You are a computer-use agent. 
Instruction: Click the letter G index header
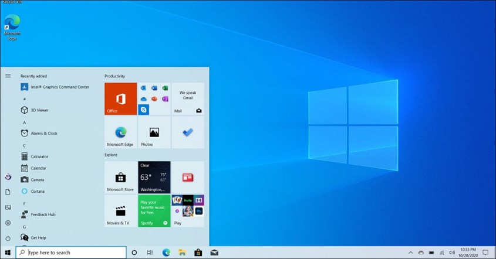pos(24,227)
